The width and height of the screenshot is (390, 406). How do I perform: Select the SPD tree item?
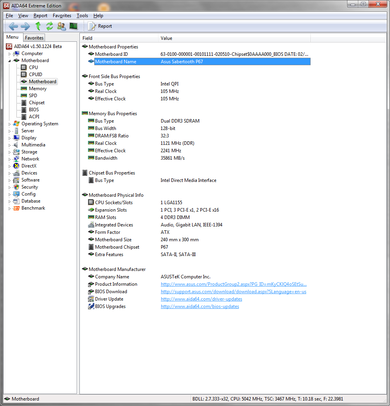pyautogui.click(x=33, y=96)
